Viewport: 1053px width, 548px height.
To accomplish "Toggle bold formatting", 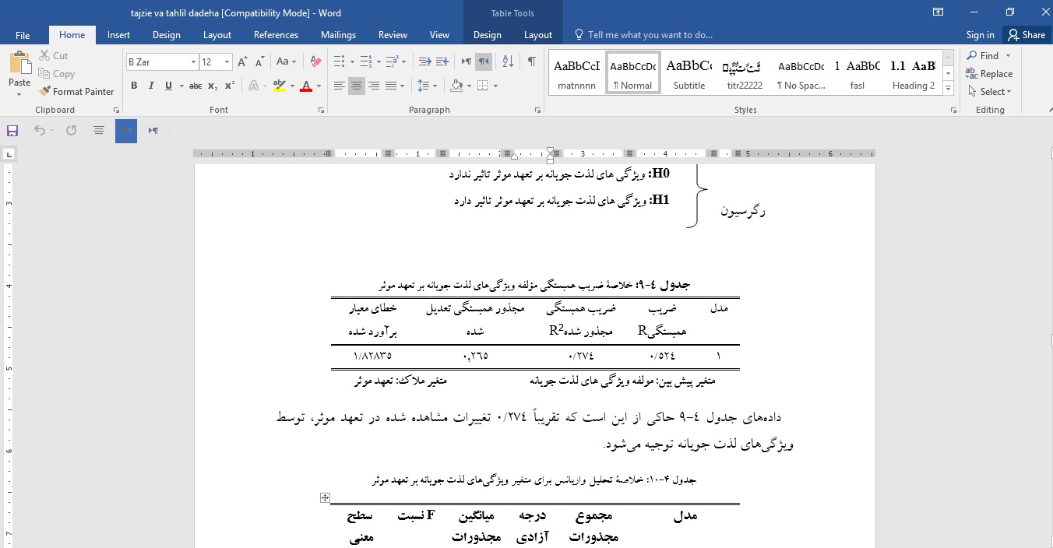I will point(134,86).
